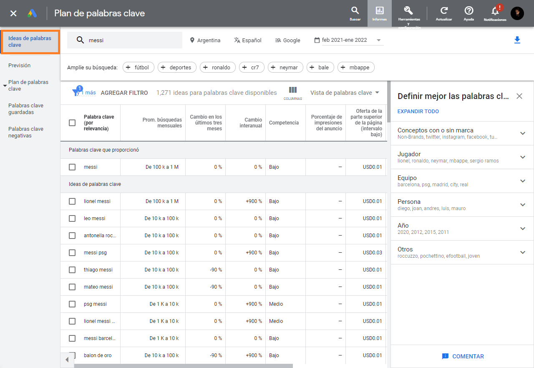Click the Actualizar refresh icon
This screenshot has width=534, height=368.
[x=443, y=13]
